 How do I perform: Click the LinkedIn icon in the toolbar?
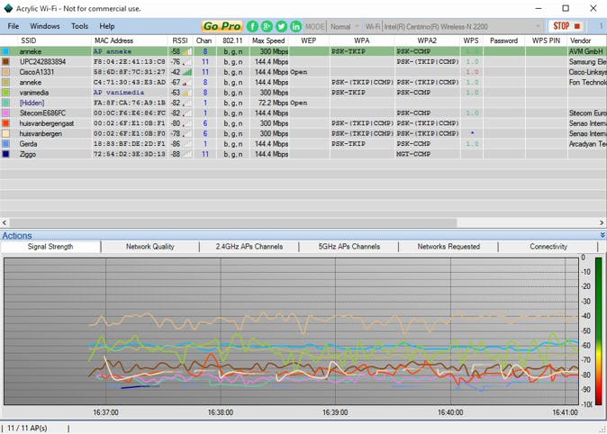coord(296,26)
